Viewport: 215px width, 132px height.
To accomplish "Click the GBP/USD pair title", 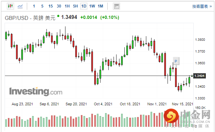I will tap(16, 18).
